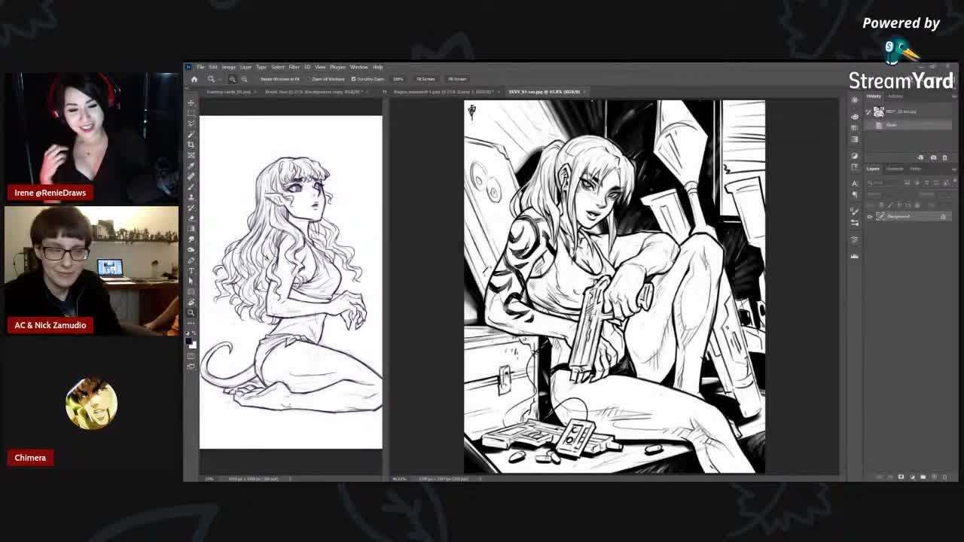The image size is (964, 542).
Task: Select the Hand tool
Action: 191,302
